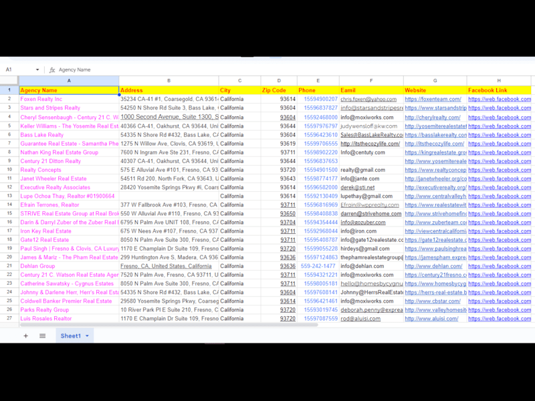
Task: Click the Eamil header cell
Action: coord(371,90)
